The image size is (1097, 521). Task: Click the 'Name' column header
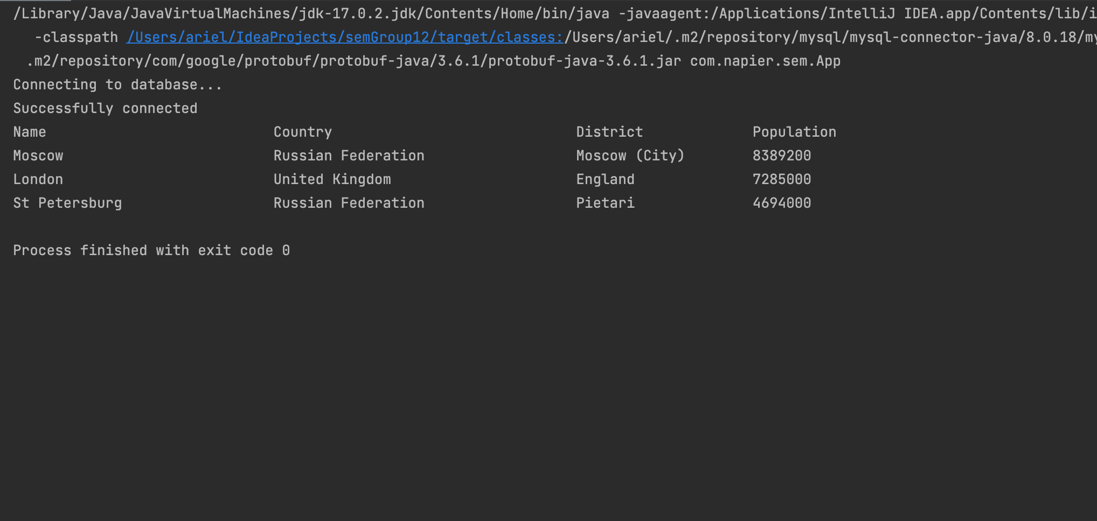(30, 132)
